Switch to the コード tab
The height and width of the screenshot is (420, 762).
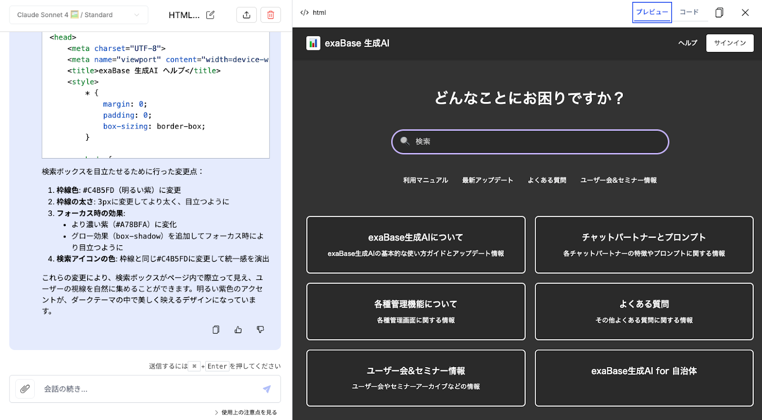click(689, 12)
